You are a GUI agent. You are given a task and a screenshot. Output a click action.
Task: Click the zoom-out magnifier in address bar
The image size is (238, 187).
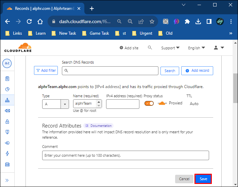coord(130,21)
